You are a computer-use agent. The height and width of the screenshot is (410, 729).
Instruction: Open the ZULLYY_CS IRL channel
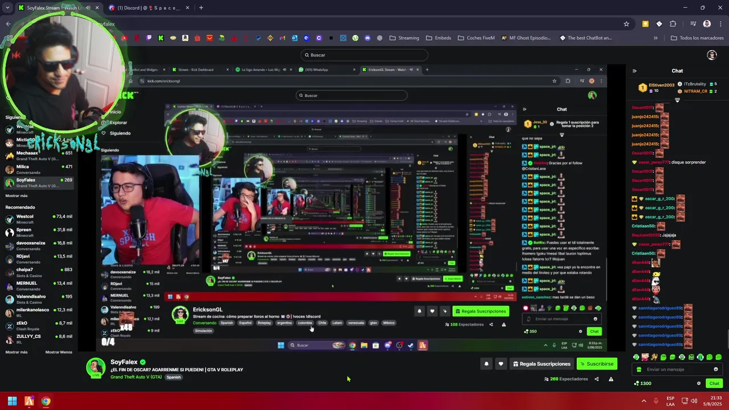39,339
